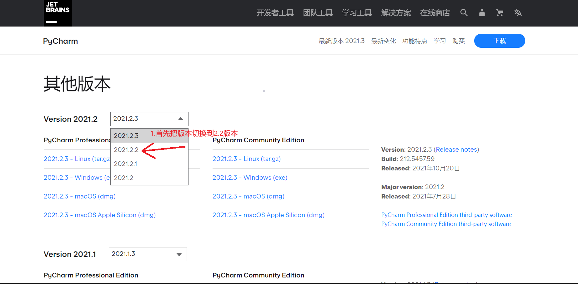Open the 最新版本 2021.3 page
This screenshot has height=284, width=578.
click(x=342, y=41)
